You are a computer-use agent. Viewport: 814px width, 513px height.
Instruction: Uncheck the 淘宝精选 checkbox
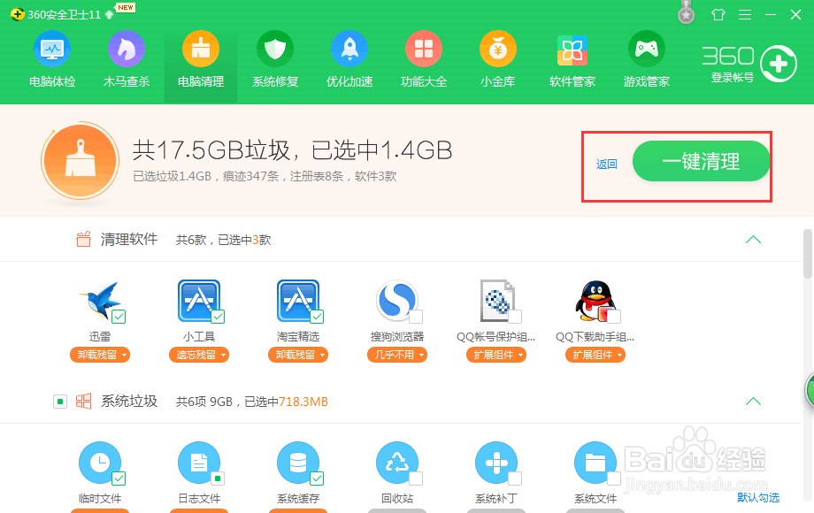(317, 317)
